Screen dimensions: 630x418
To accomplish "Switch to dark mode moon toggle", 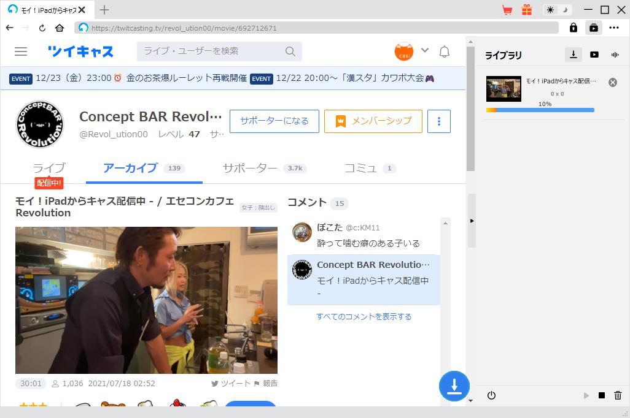I will tap(566, 10).
